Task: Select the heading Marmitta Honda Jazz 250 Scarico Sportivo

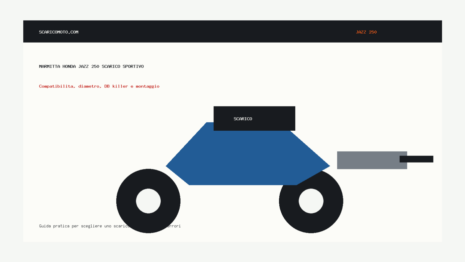Action: pyautogui.click(x=91, y=66)
